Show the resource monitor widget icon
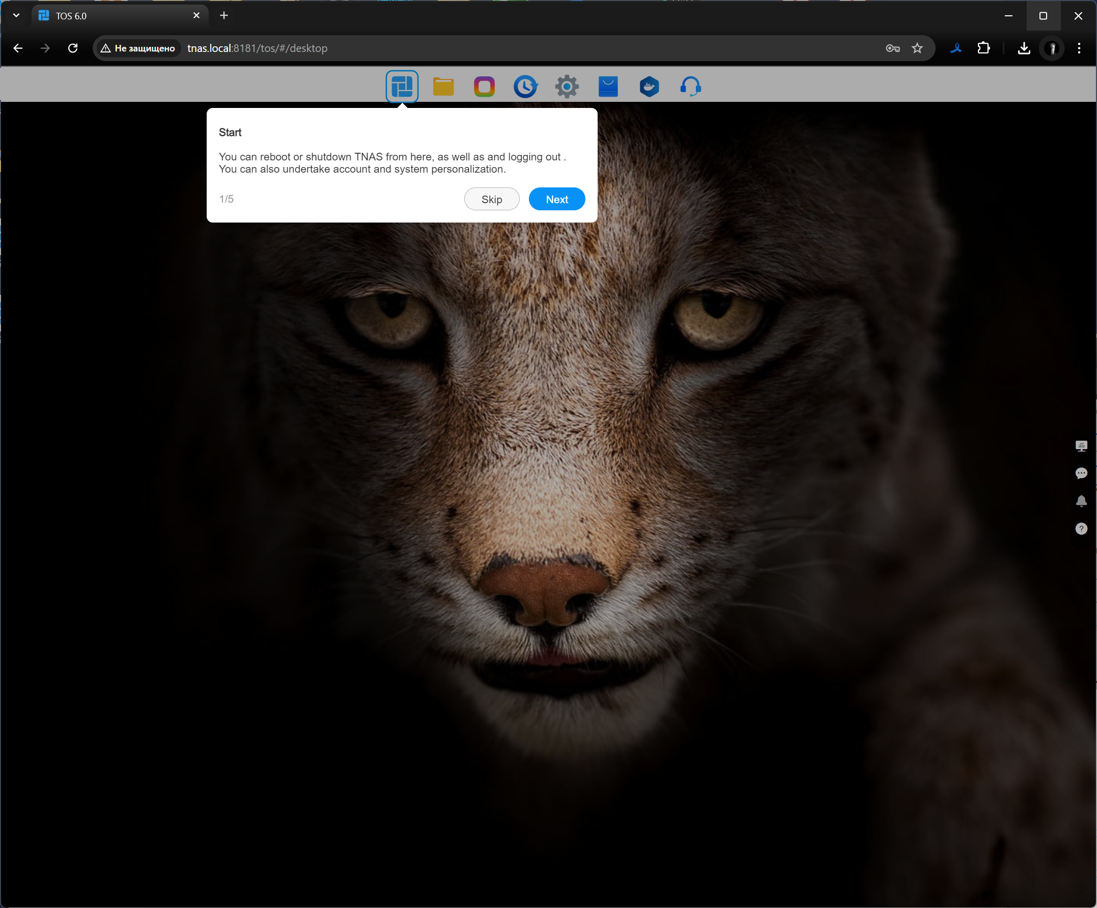 [x=1081, y=446]
